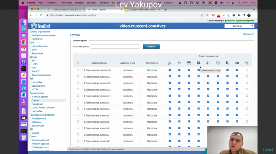Open Finder from the Dock

click(x=24, y=22)
